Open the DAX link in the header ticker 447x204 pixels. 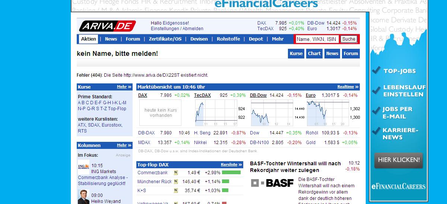point(262,23)
